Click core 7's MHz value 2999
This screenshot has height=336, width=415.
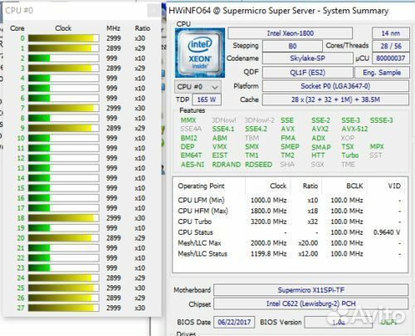(114, 108)
